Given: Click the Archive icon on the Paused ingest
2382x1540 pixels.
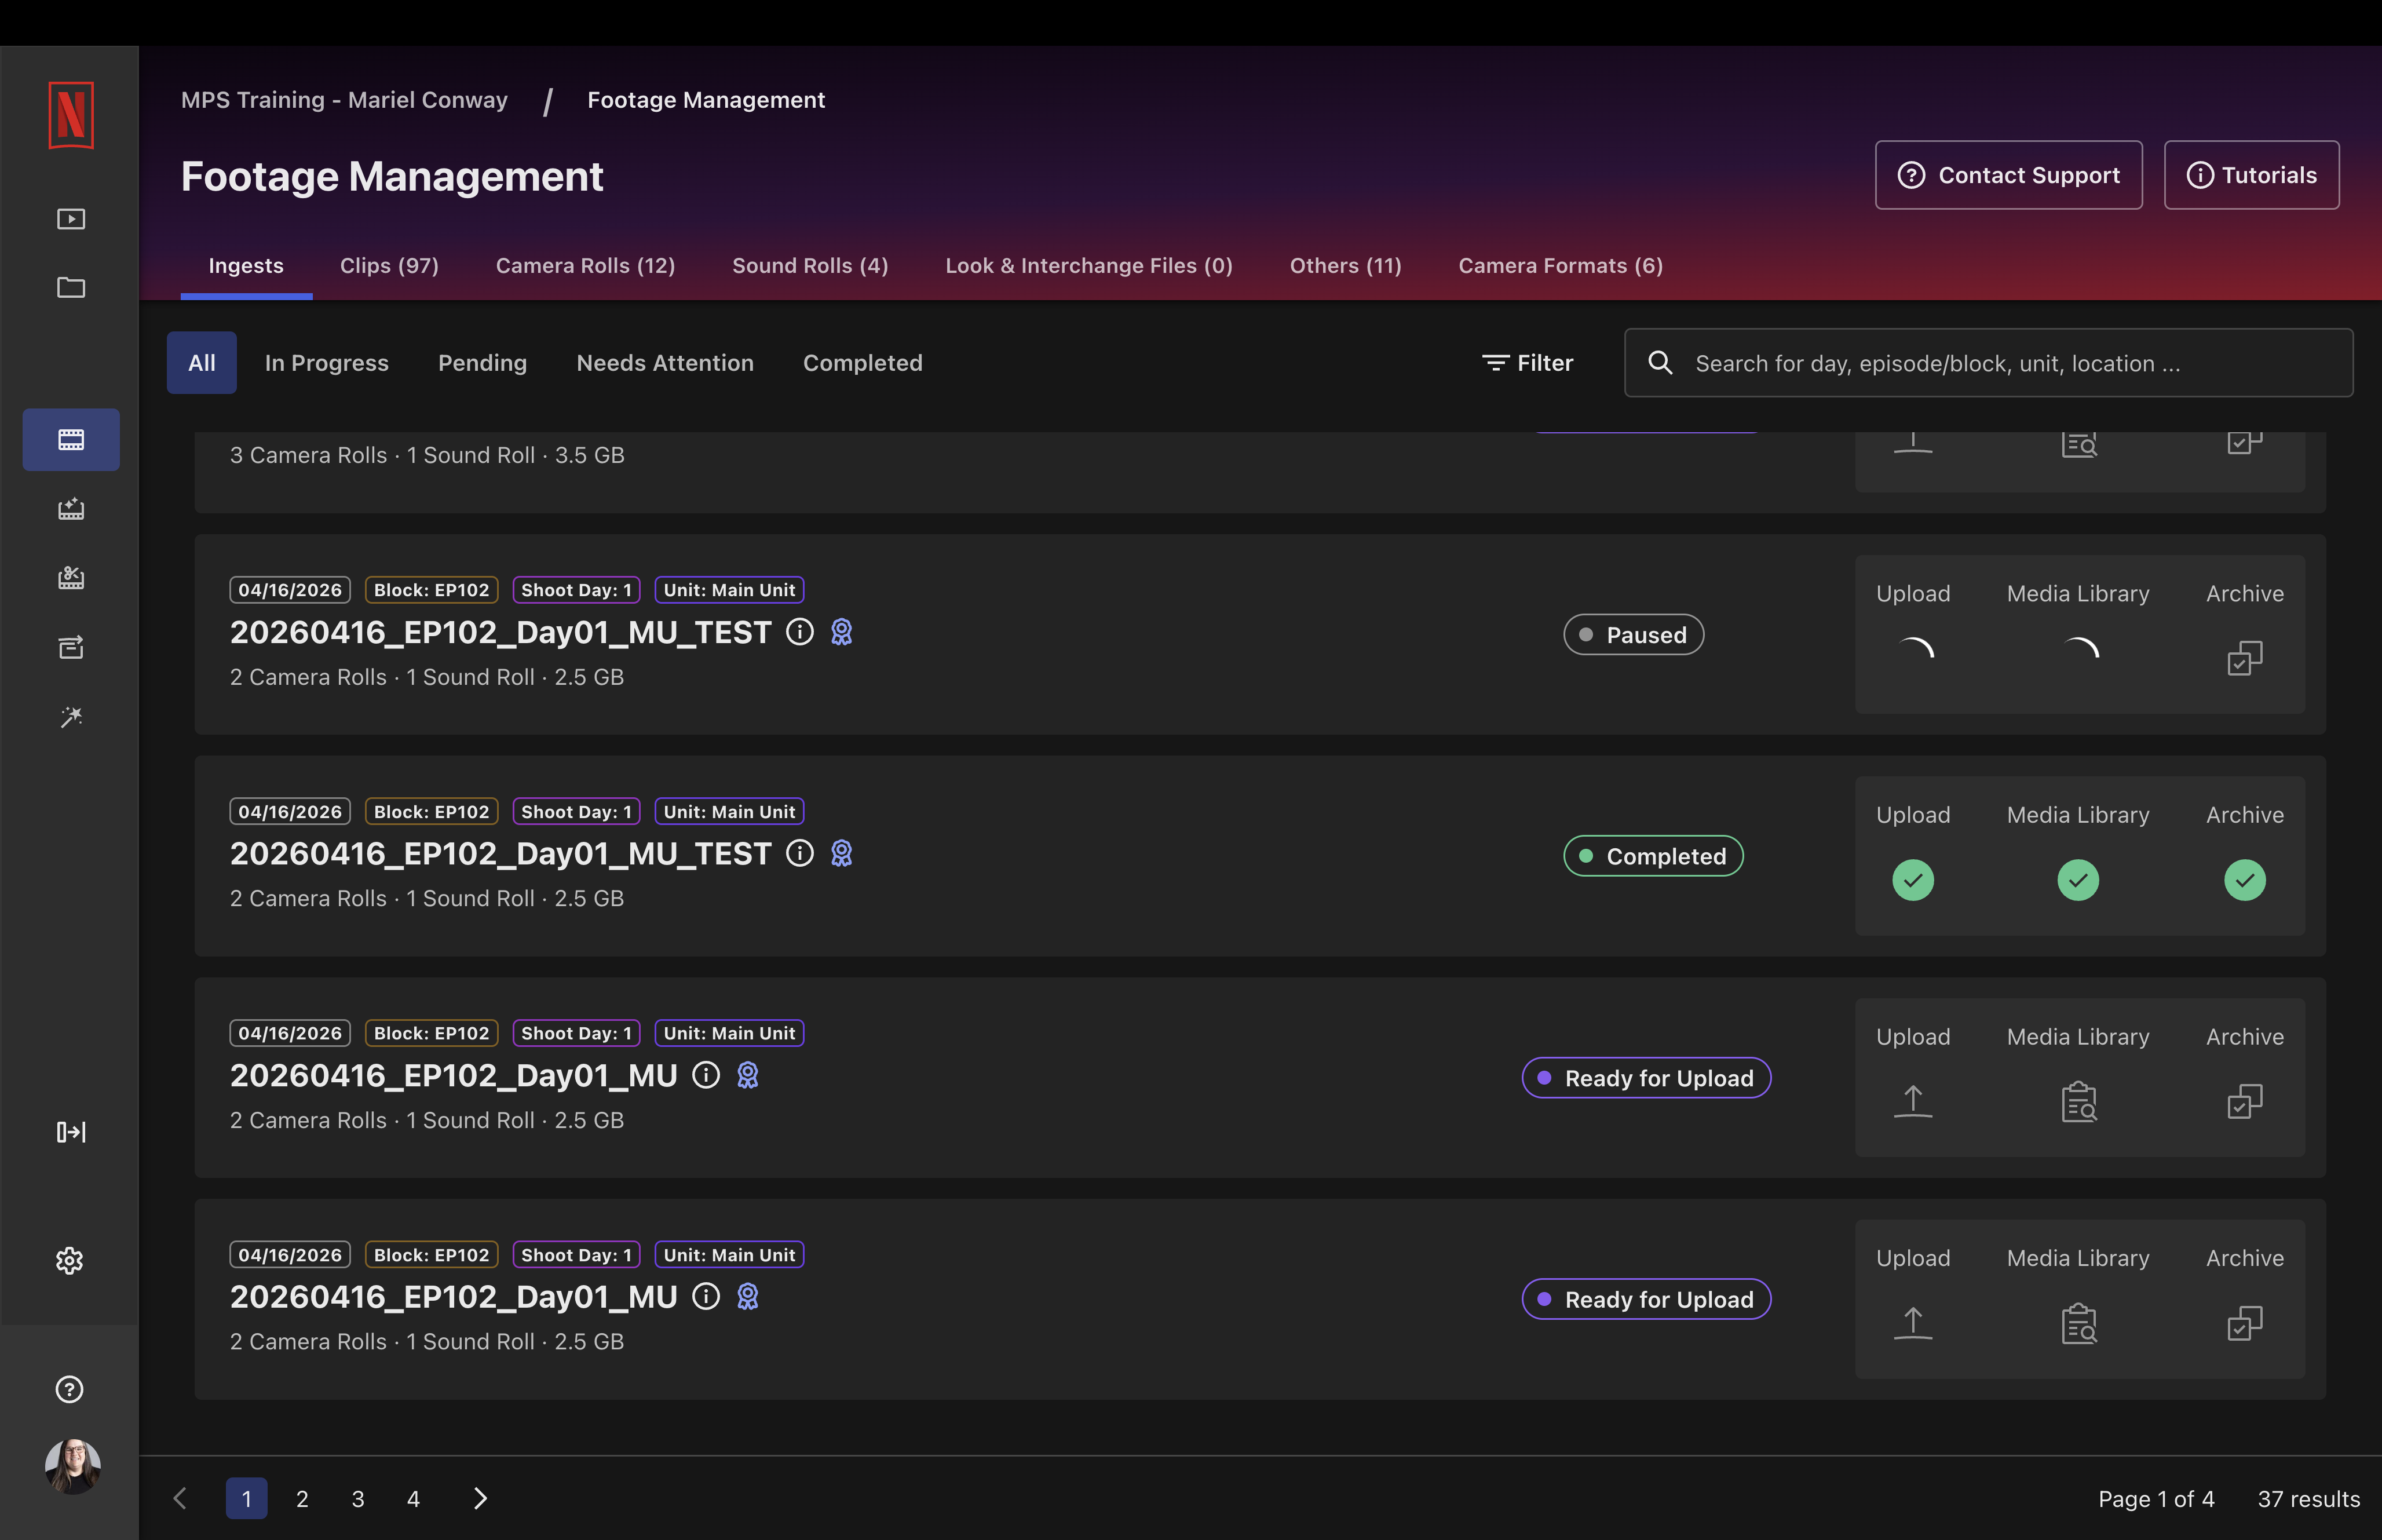Looking at the screenshot, I should click(x=2245, y=658).
